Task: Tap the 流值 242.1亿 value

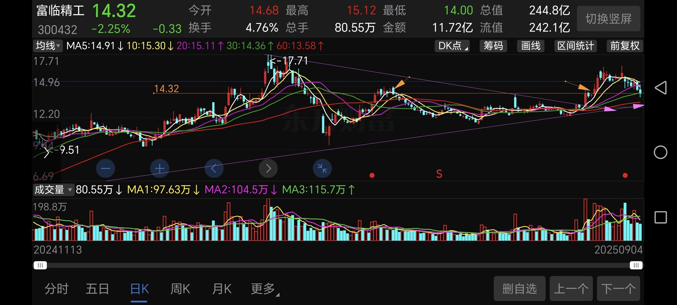Action: point(549,28)
